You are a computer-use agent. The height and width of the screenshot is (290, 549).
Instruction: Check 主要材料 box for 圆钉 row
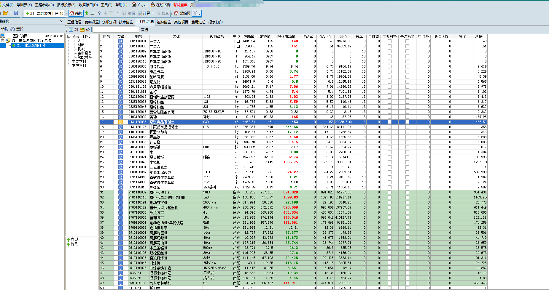click(x=390, y=92)
